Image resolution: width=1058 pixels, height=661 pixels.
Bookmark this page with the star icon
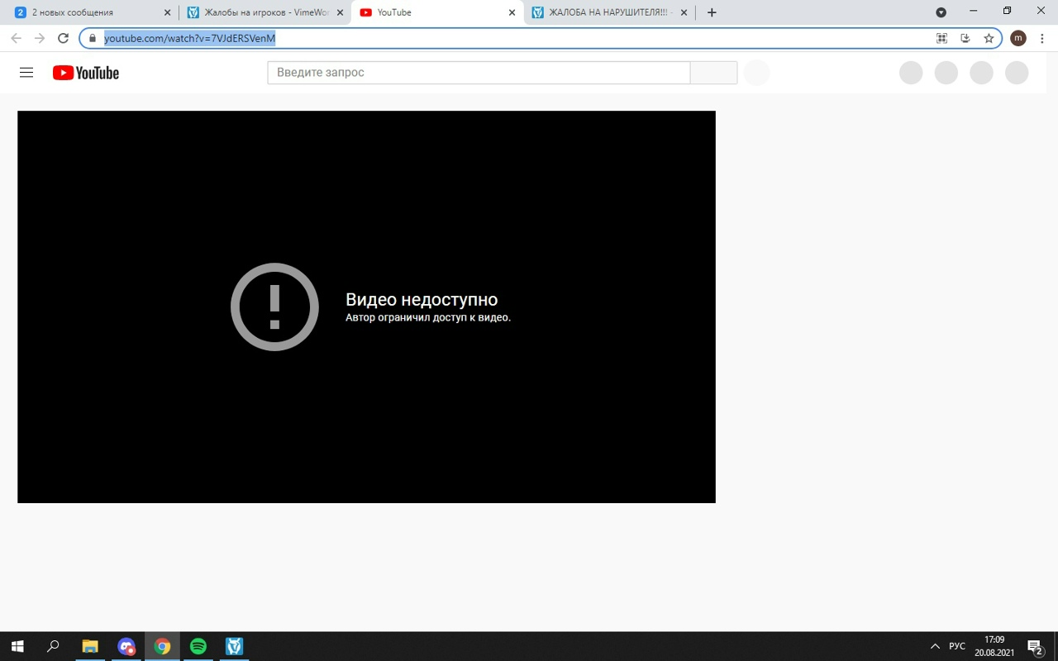tap(989, 38)
